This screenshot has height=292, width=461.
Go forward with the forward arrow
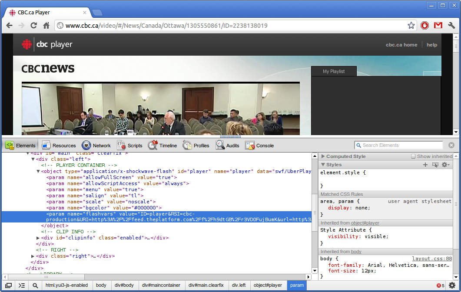tap(21, 26)
